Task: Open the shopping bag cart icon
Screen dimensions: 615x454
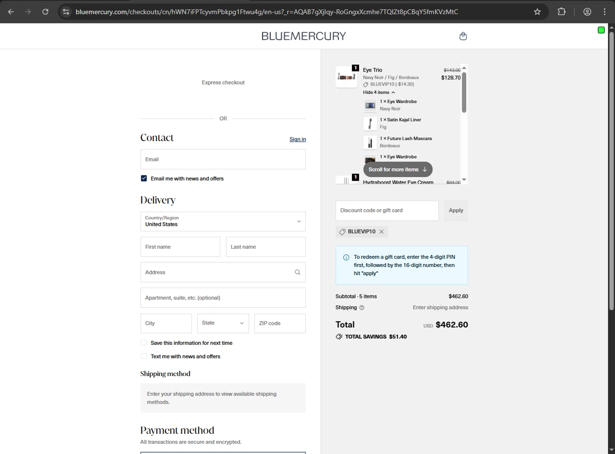Action: 463,36
